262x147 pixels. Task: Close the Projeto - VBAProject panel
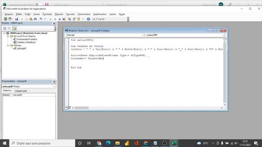[54, 24]
